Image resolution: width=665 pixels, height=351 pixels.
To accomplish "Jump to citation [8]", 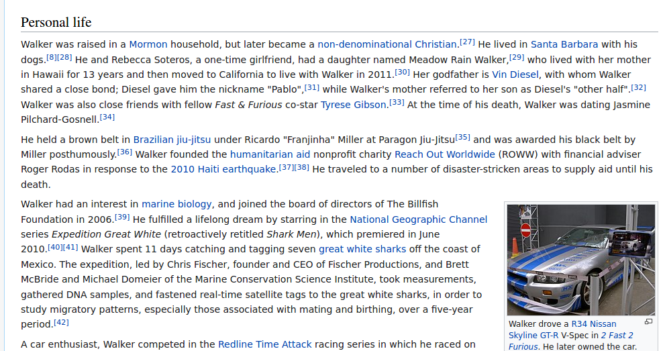I will [x=51, y=57].
